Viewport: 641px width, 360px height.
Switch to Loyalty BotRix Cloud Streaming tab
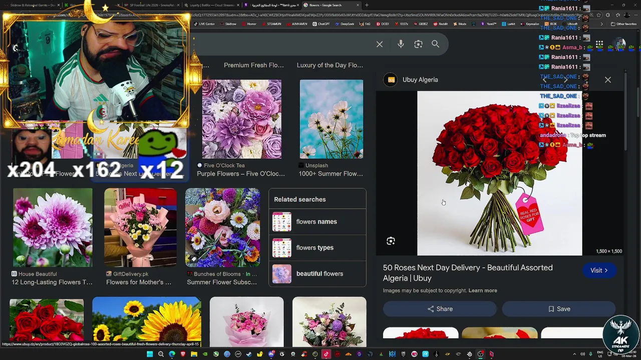click(212, 5)
